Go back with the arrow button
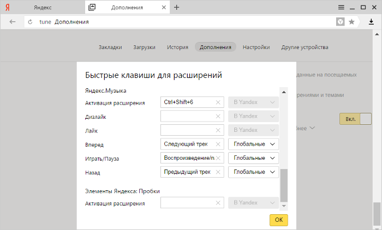Screen dimensions: 382x230 coord(13,22)
